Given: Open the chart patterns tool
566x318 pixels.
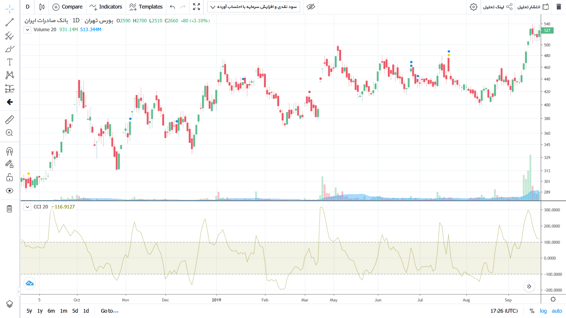Looking at the screenshot, I should (x=10, y=75).
